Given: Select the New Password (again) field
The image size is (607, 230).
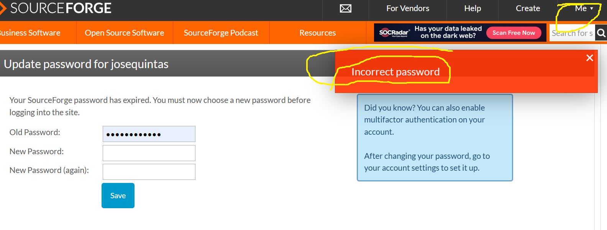Looking at the screenshot, I should (x=149, y=172).
